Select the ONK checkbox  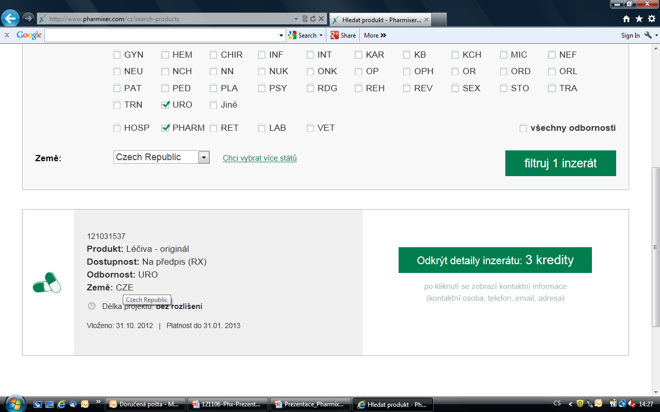pyautogui.click(x=310, y=72)
